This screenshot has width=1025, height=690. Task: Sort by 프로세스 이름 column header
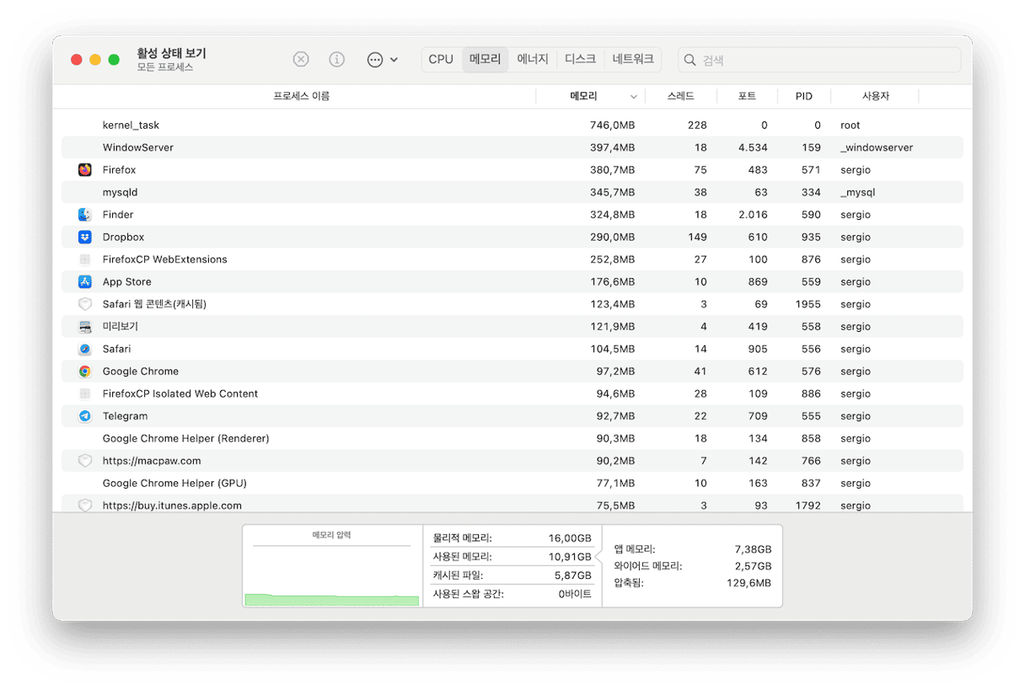point(301,96)
